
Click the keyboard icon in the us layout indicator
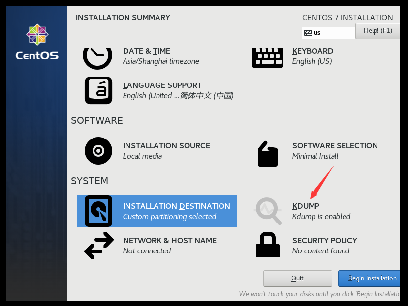click(308, 33)
